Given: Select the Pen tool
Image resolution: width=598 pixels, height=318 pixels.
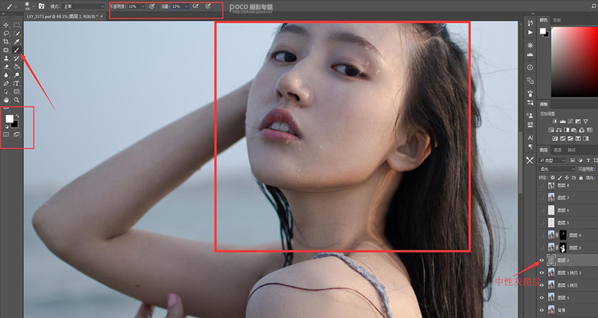Looking at the screenshot, I should point(6,84).
